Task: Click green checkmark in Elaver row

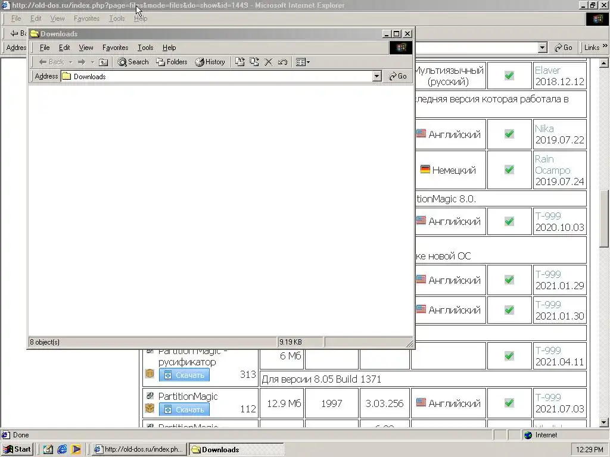Action: 509,76
